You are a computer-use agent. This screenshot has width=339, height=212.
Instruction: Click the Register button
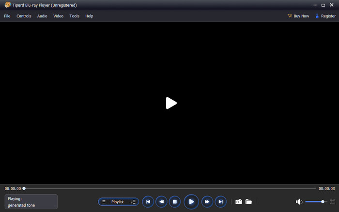click(325, 16)
